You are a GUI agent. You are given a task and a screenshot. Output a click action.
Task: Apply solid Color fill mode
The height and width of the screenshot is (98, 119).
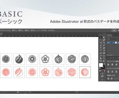(x=100, y=71)
